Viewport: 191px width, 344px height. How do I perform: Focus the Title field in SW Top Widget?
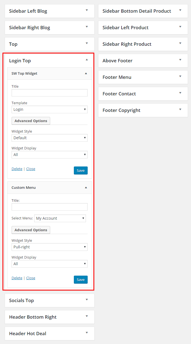point(50,93)
